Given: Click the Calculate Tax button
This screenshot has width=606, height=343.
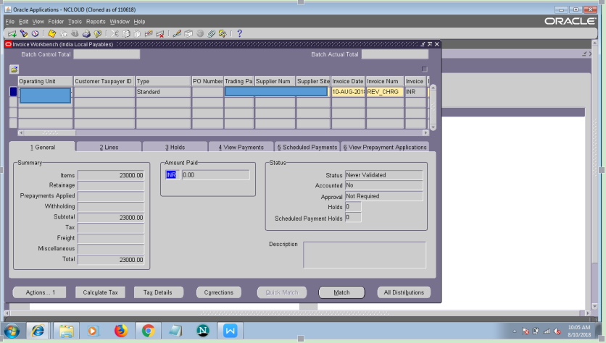Looking at the screenshot, I should click(100, 292).
